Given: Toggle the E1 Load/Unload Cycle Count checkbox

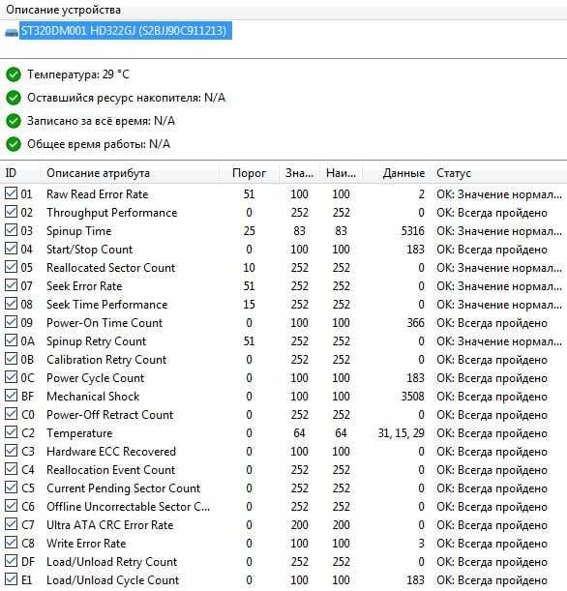Looking at the screenshot, I should click(x=11, y=579).
